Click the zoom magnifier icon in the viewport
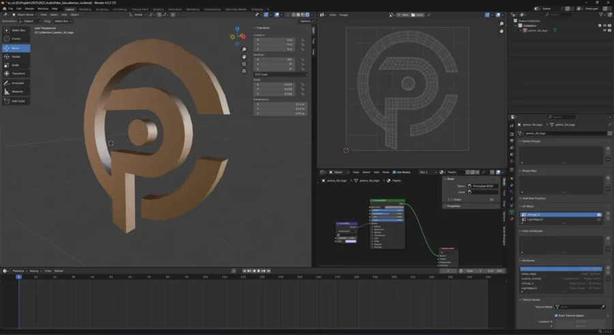Screen dimensions: 614x335 click(x=244, y=50)
